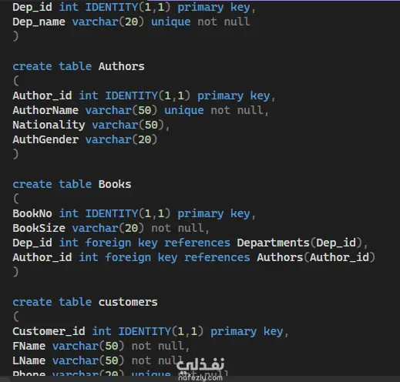Click the Dep_name column definition
The height and width of the screenshot is (382, 400).
point(131,22)
